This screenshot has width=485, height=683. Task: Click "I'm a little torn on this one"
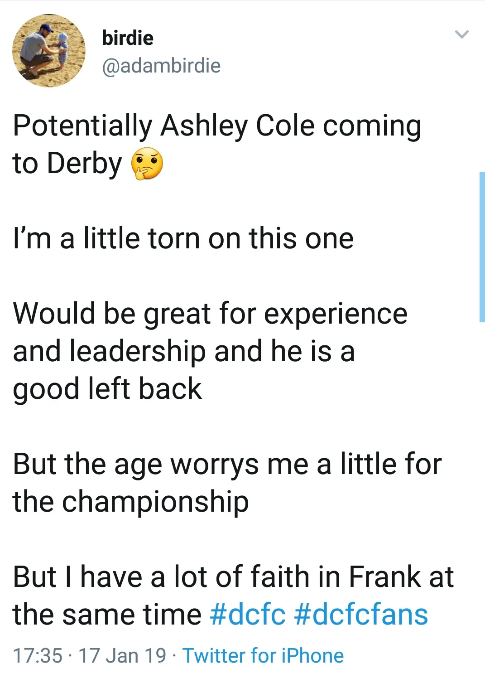[x=183, y=238]
